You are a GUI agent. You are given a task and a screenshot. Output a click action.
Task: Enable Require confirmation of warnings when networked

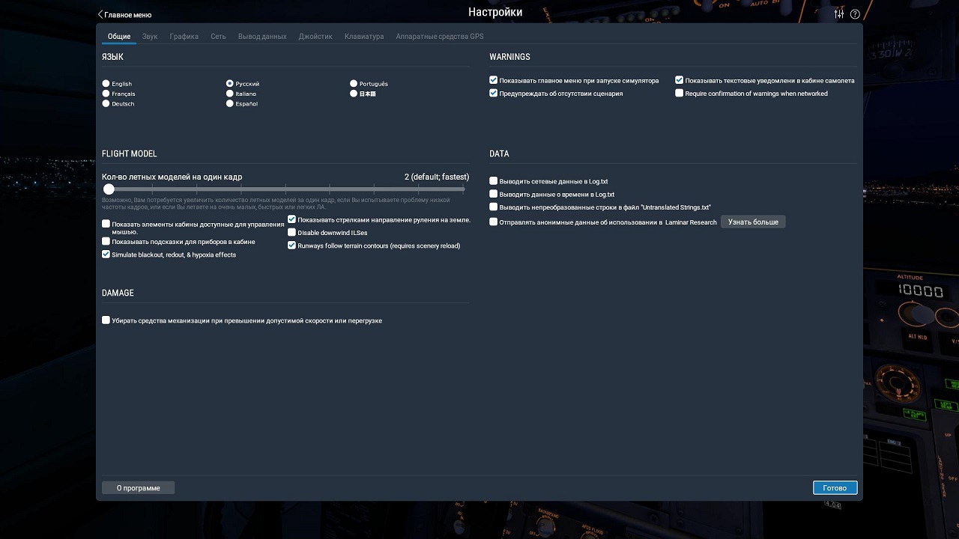[x=680, y=94]
